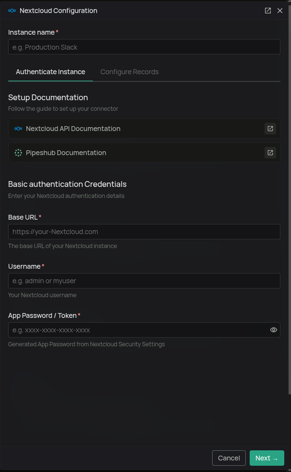Open Pipeshub Documentation link

pos(144,153)
